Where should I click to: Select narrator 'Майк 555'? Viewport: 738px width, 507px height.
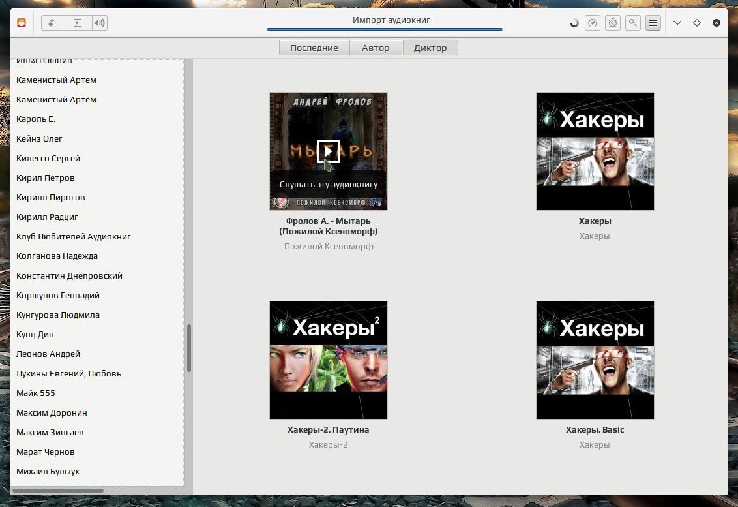(x=97, y=393)
